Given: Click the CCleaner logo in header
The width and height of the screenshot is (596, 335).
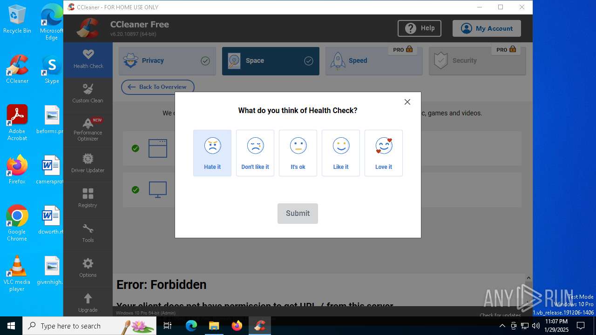Looking at the screenshot, I should point(88,28).
